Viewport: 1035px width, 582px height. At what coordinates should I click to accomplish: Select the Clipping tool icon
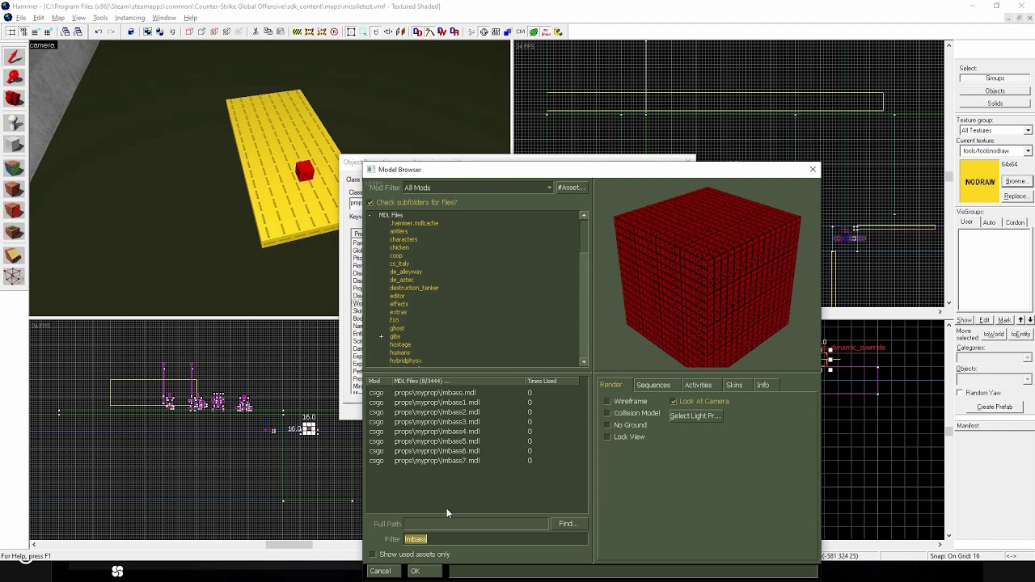click(x=13, y=256)
